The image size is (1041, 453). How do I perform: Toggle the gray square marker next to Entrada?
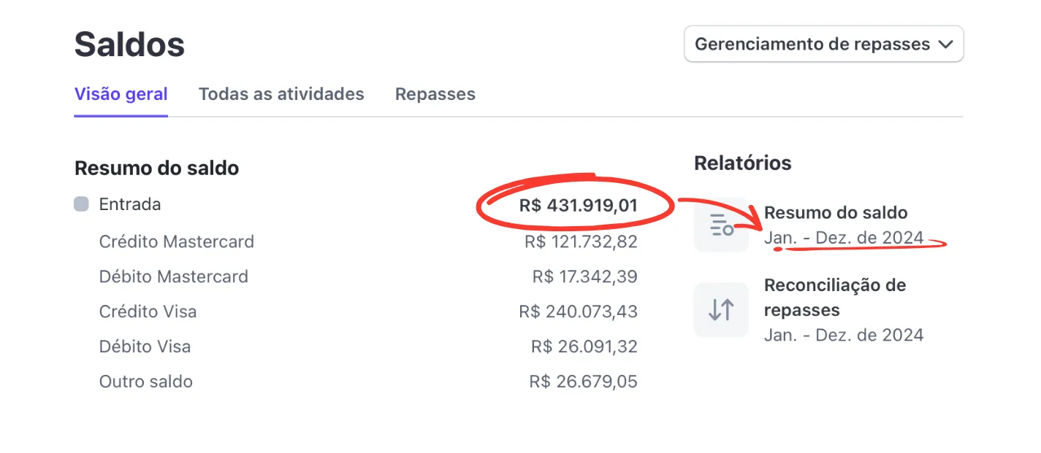point(82,202)
